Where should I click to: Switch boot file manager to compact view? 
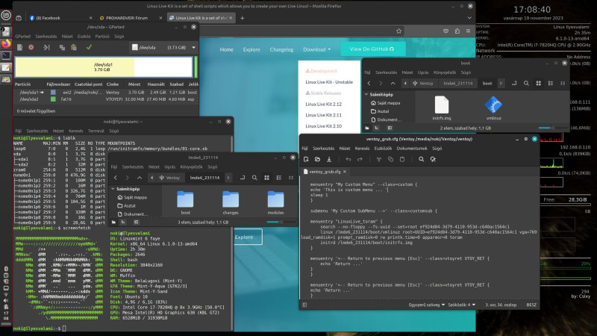pos(563,83)
